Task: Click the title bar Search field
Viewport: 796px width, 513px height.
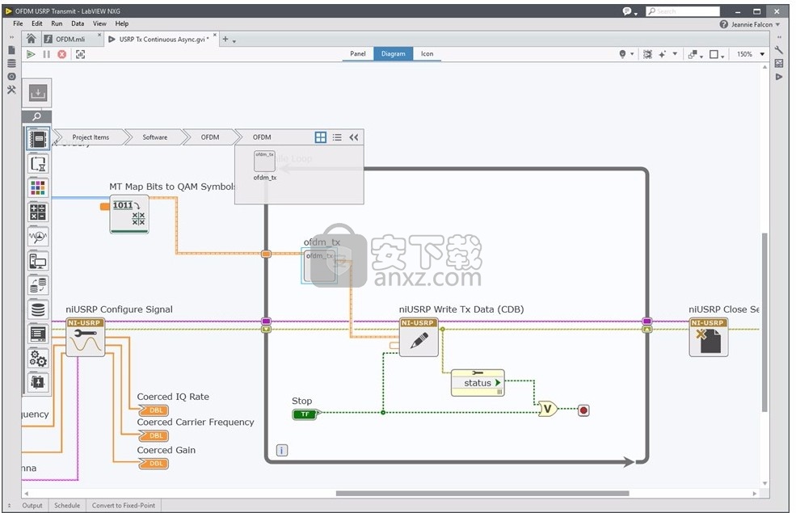Action: click(x=683, y=11)
